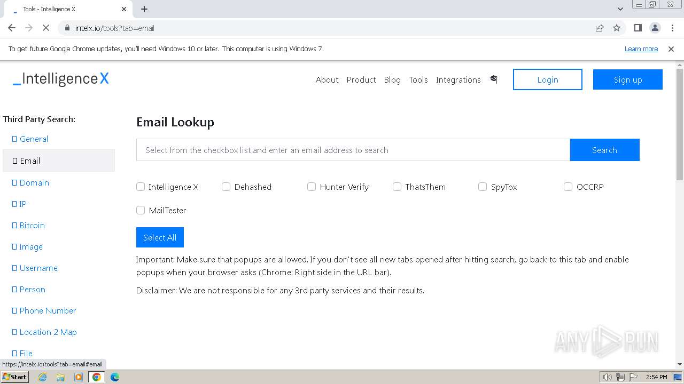Image resolution: width=684 pixels, height=384 pixels.
Task: Open the graduation cap academia icon
Action: [493, 79]
